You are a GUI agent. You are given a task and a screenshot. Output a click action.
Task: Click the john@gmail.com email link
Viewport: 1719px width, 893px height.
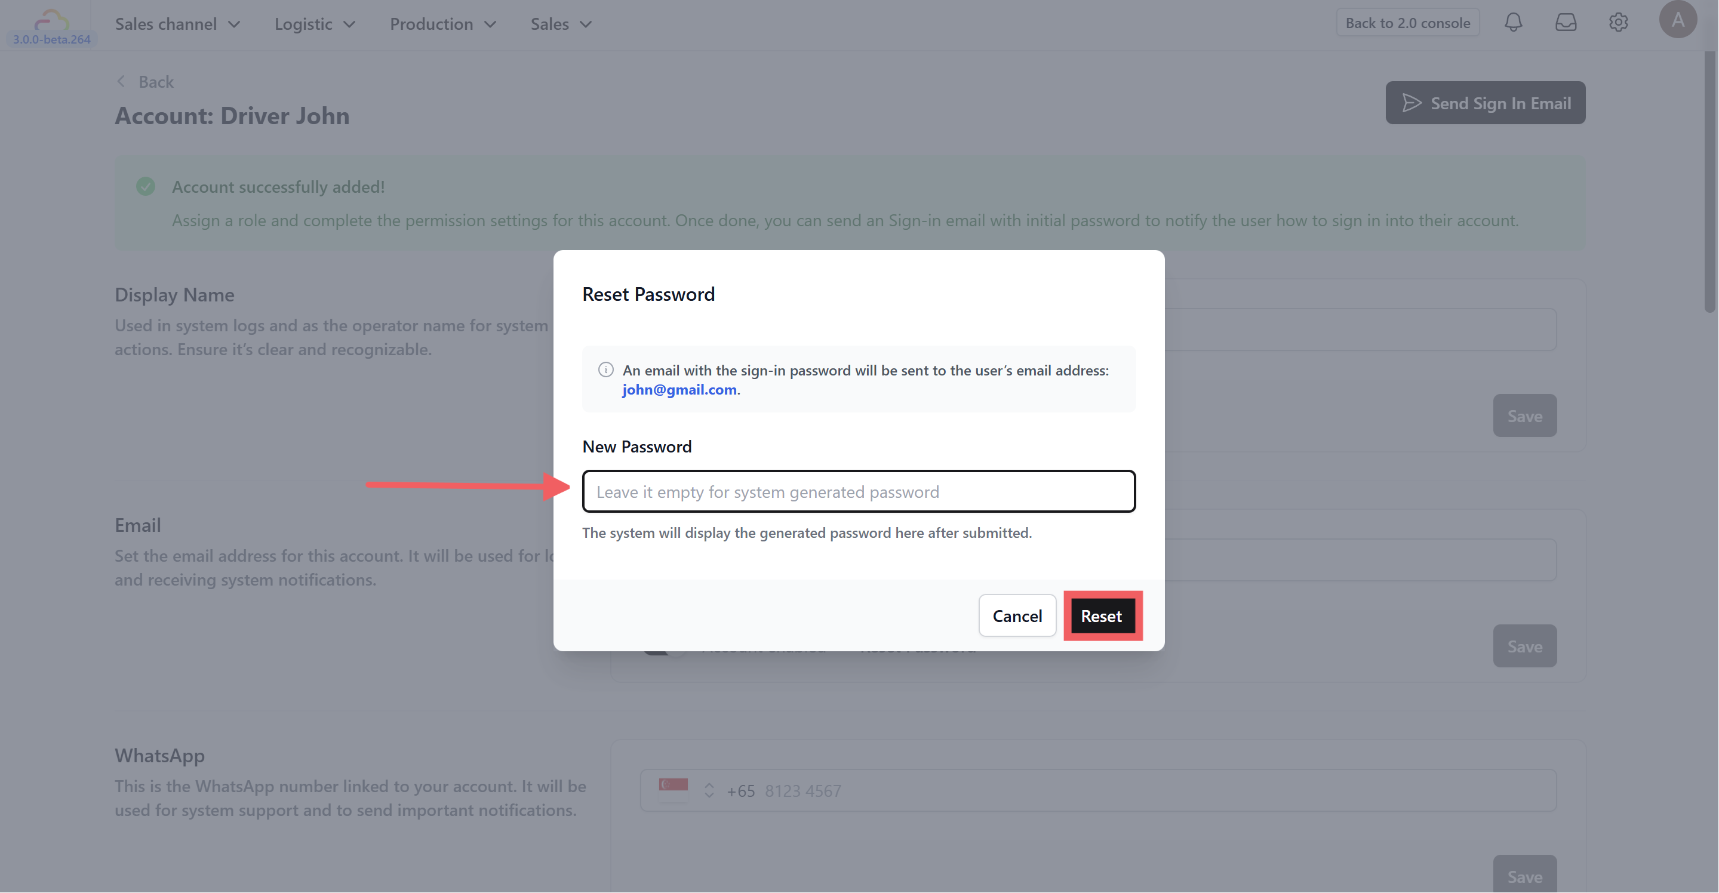[x=679, y=389]
